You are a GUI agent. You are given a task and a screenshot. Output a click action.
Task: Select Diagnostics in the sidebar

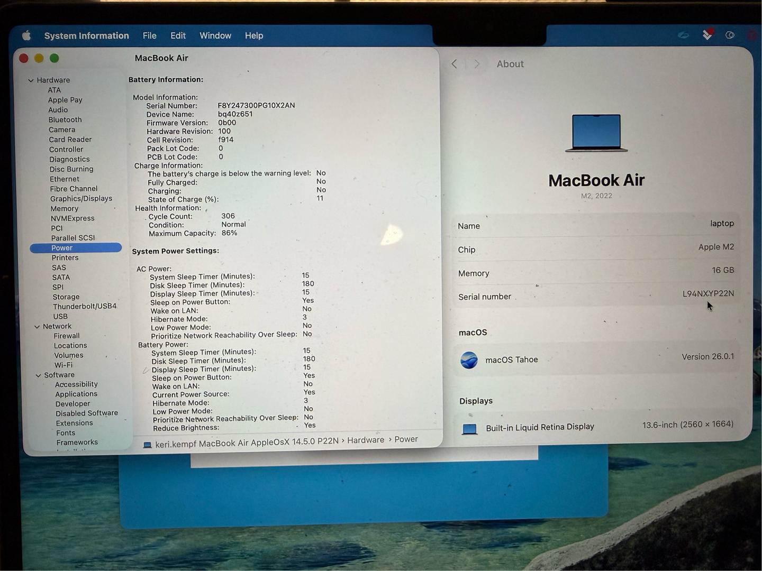(x=69, y=159)
